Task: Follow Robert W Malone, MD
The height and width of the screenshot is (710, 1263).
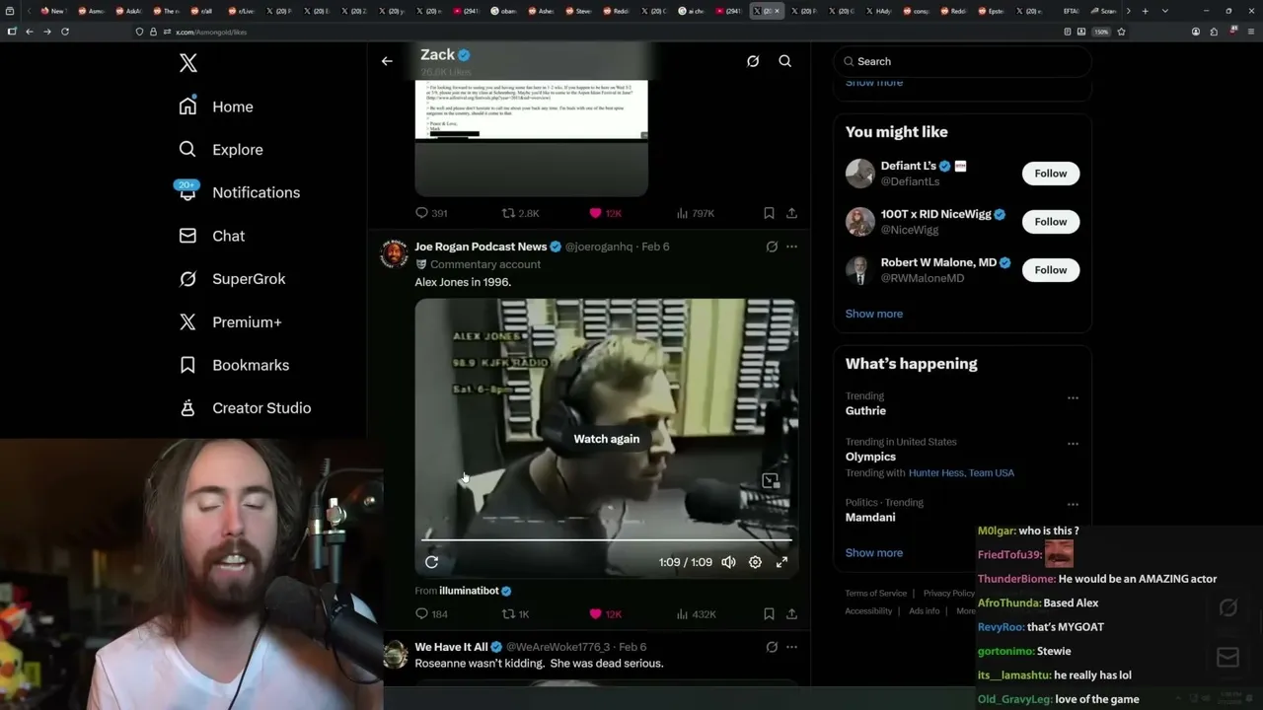Action: pyautogui.click(x=1051, y=270)
